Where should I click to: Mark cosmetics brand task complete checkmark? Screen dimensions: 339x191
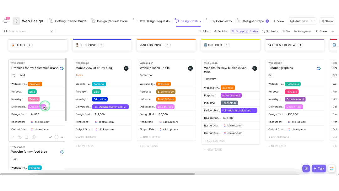50,137
